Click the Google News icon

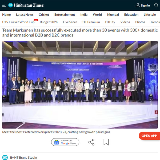pyautogui.click(x=57, y=142)
